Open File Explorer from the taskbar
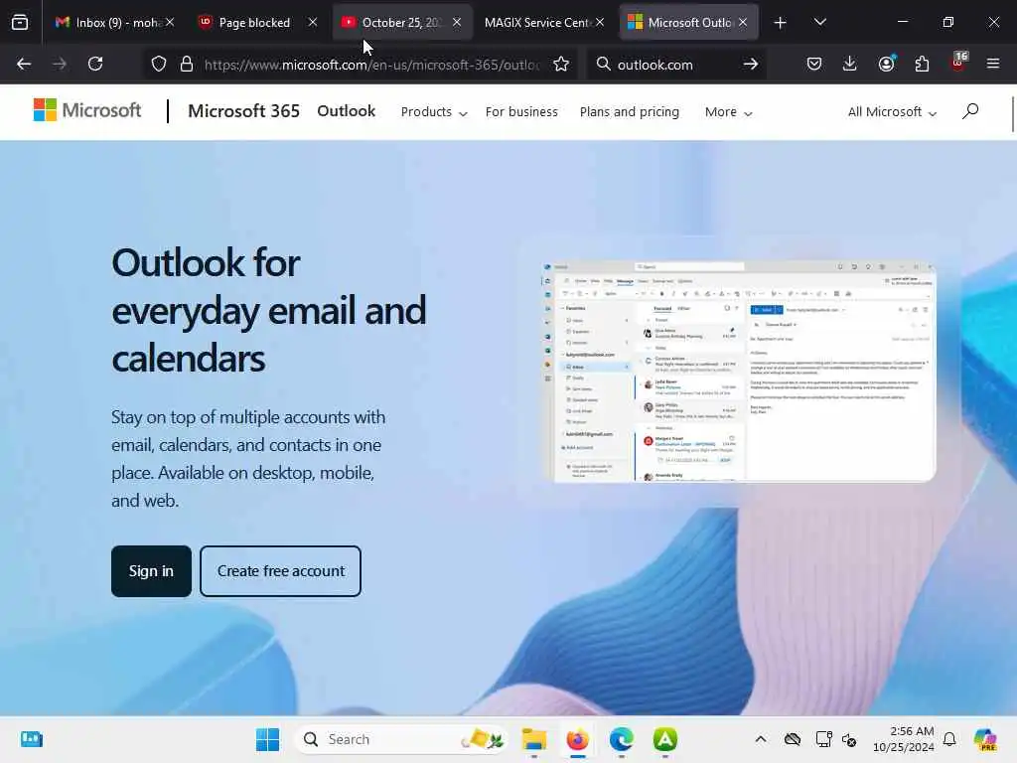 533,739
